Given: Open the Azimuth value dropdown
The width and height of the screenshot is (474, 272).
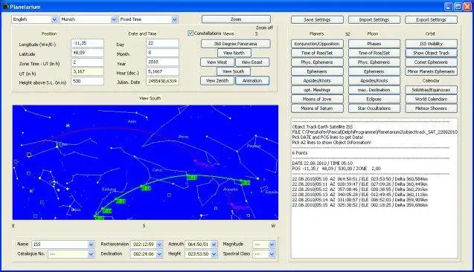Looking at the screenshot, I should 214,245.
